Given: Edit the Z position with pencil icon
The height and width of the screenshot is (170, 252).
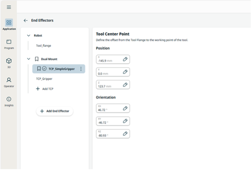Looking at the screenshot, I should (125, 85).
